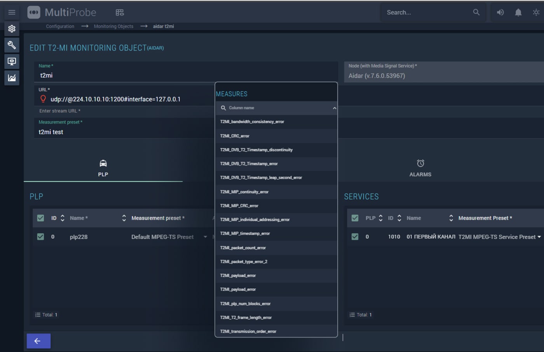Open the monitor eye view in sidebar
The height and width of the screenshot is (352, 544).
12,61
